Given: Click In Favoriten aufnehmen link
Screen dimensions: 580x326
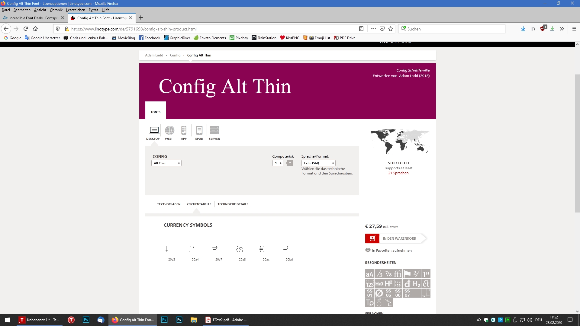Looking at the screenshot, I should pos(391,250).
